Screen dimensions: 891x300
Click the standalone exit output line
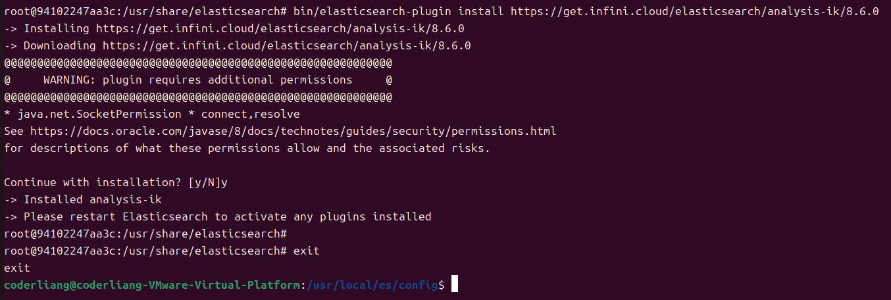17,268
